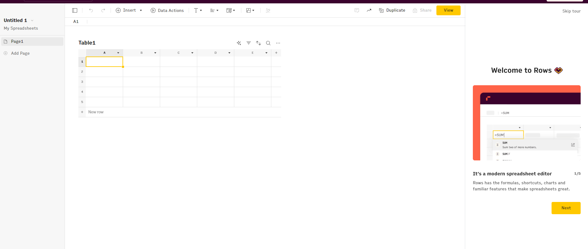Open column B dropdown arrow
The height and width of the screenshot is (249, 588).
pyautogui.click(x=155, y=53)
